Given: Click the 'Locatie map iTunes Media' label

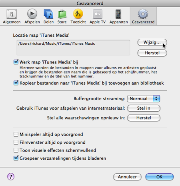Looking at the screenshot, I should (x=41, y=35).
